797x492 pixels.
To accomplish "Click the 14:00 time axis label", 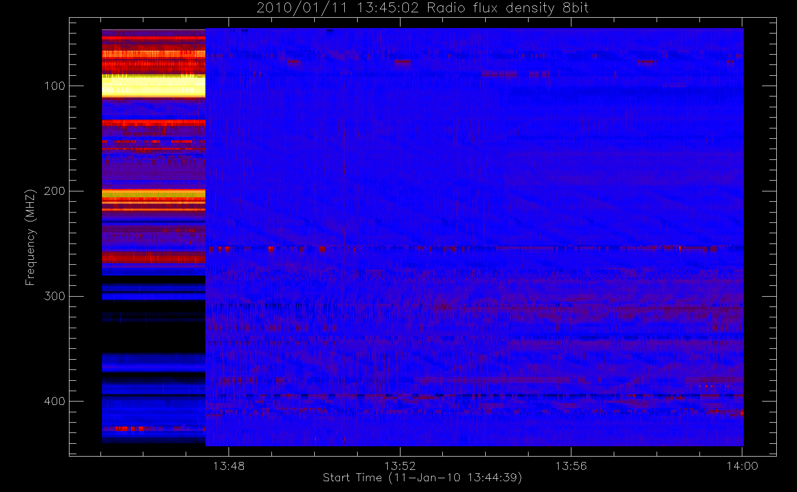I will [742, 466].
